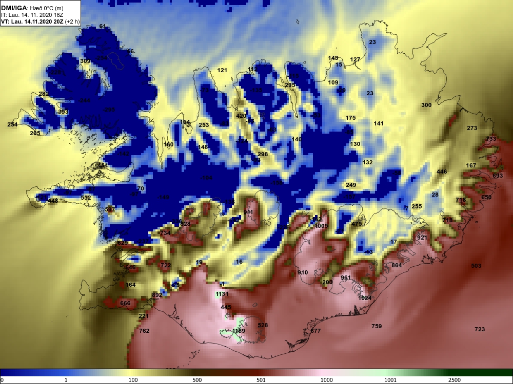Click the 'IT: Lau. 14. 11. 2020 18Z' line
This screenshot has width=513, height=384.
coord(32,15)
